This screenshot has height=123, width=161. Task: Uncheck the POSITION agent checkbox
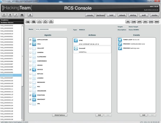click(30, 95)
